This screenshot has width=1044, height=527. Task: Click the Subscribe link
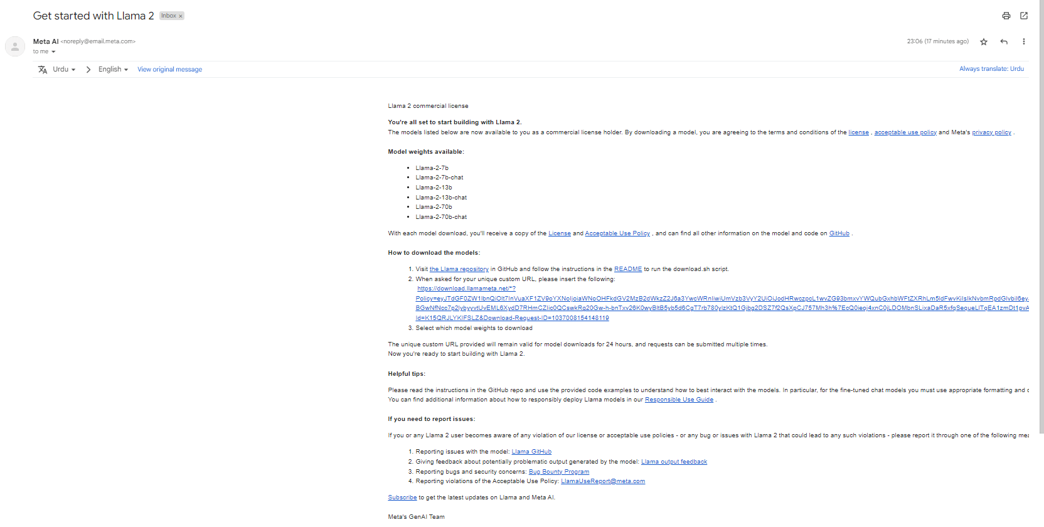point(402,498)
